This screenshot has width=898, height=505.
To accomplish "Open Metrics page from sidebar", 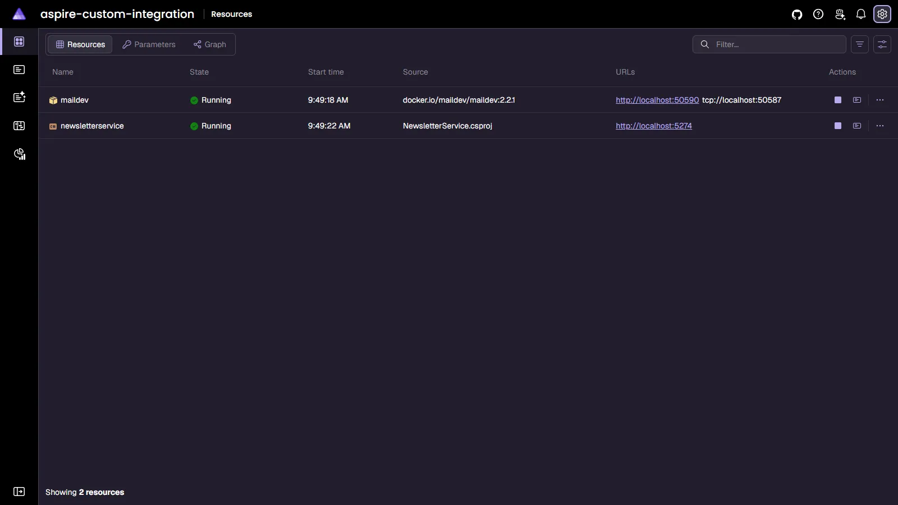I will coord(20,154).
